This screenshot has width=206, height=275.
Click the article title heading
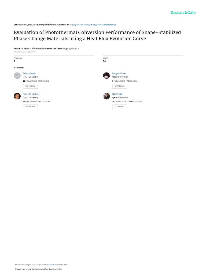click(97, 35)
